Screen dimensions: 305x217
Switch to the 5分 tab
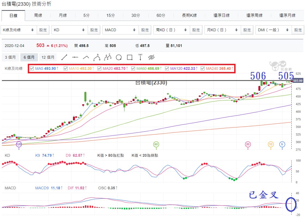tap(86, 15)
